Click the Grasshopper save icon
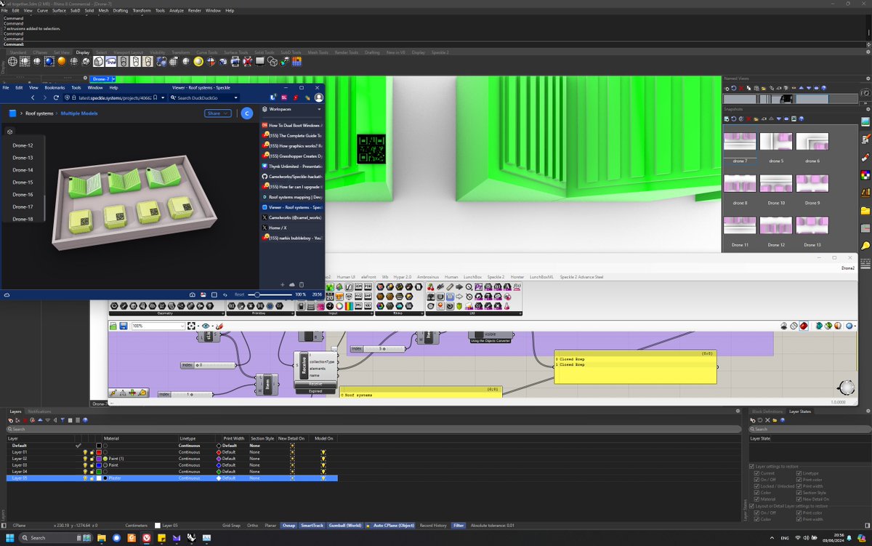 coord(124,326)
